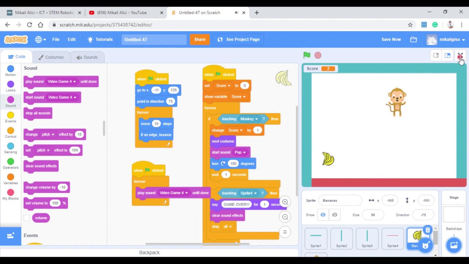Open the sound dropdown in play sound block
The width and height of the screenshot is (469, 264).
click(x=62, y=81)
